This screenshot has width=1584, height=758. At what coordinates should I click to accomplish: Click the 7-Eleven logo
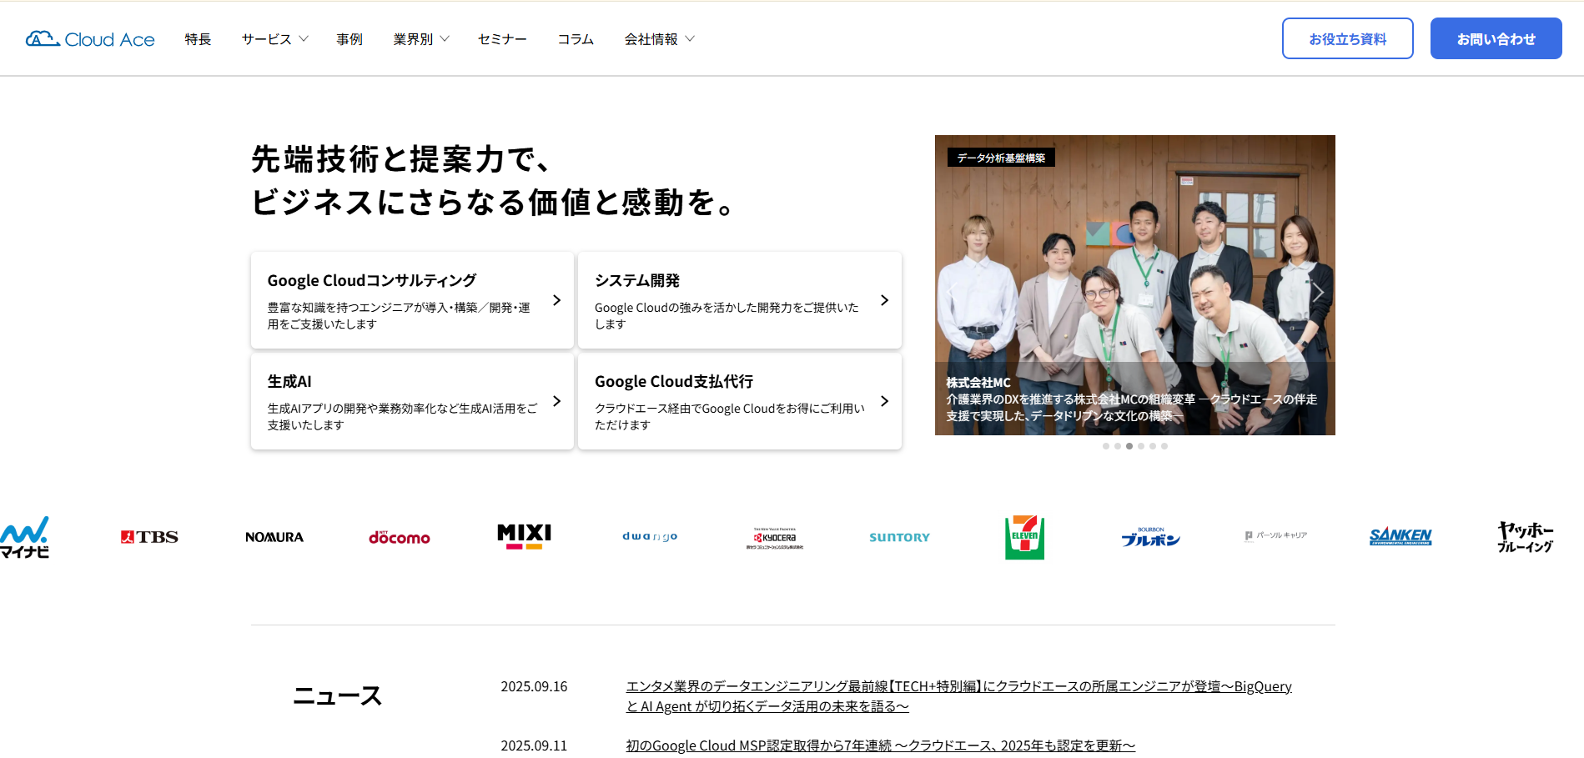click(x=1024, y=537)
